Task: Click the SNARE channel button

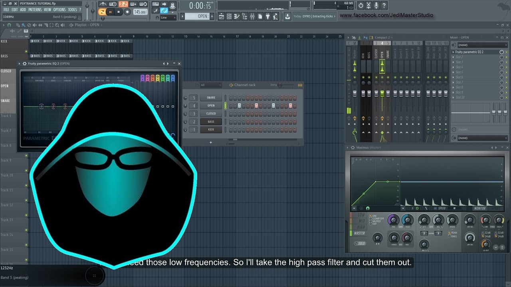Action: pyautogui.click(x=211, y=98)
